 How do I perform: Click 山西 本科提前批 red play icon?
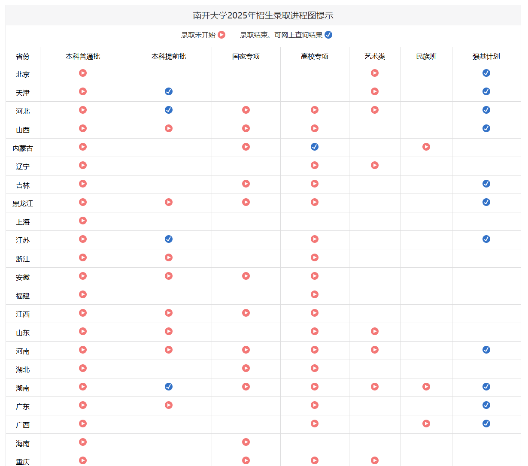(169, 128)
